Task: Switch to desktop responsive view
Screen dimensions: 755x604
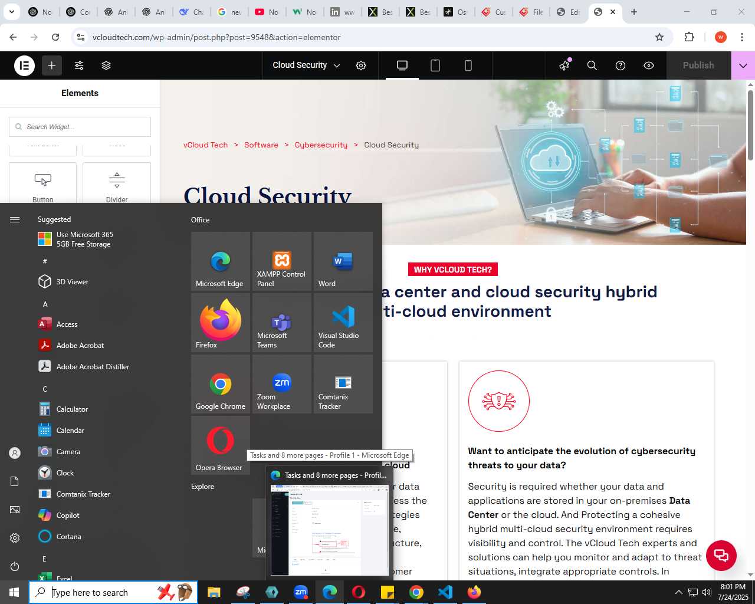Action: (402, 65)
